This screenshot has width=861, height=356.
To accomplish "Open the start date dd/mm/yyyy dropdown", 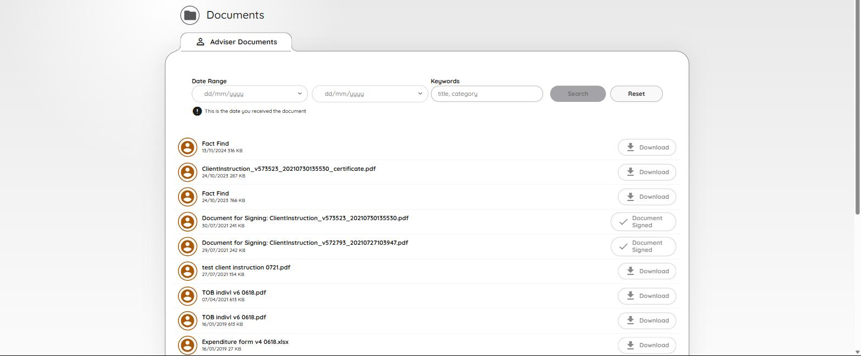I will tap(249, 94).
